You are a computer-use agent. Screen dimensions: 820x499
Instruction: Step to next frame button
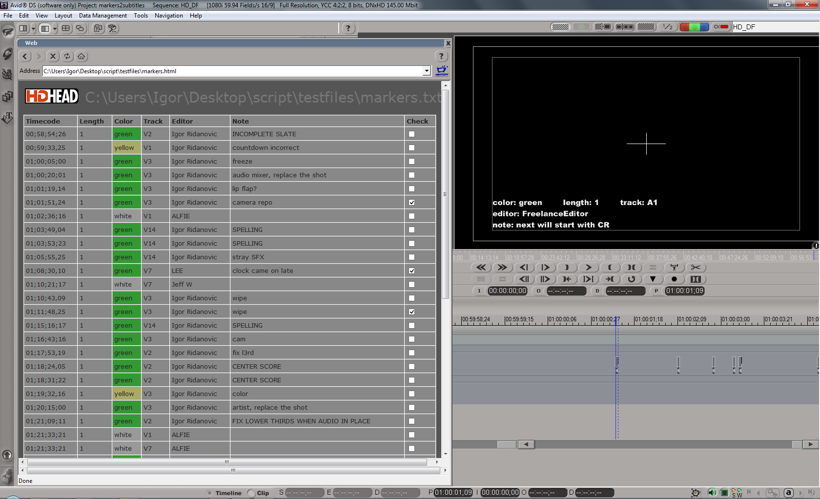click(x=545, y=268)
